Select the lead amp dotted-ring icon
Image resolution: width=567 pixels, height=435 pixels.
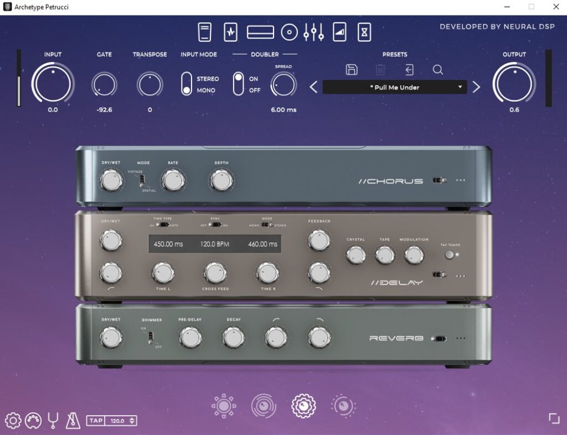click(x=343, y=406)
